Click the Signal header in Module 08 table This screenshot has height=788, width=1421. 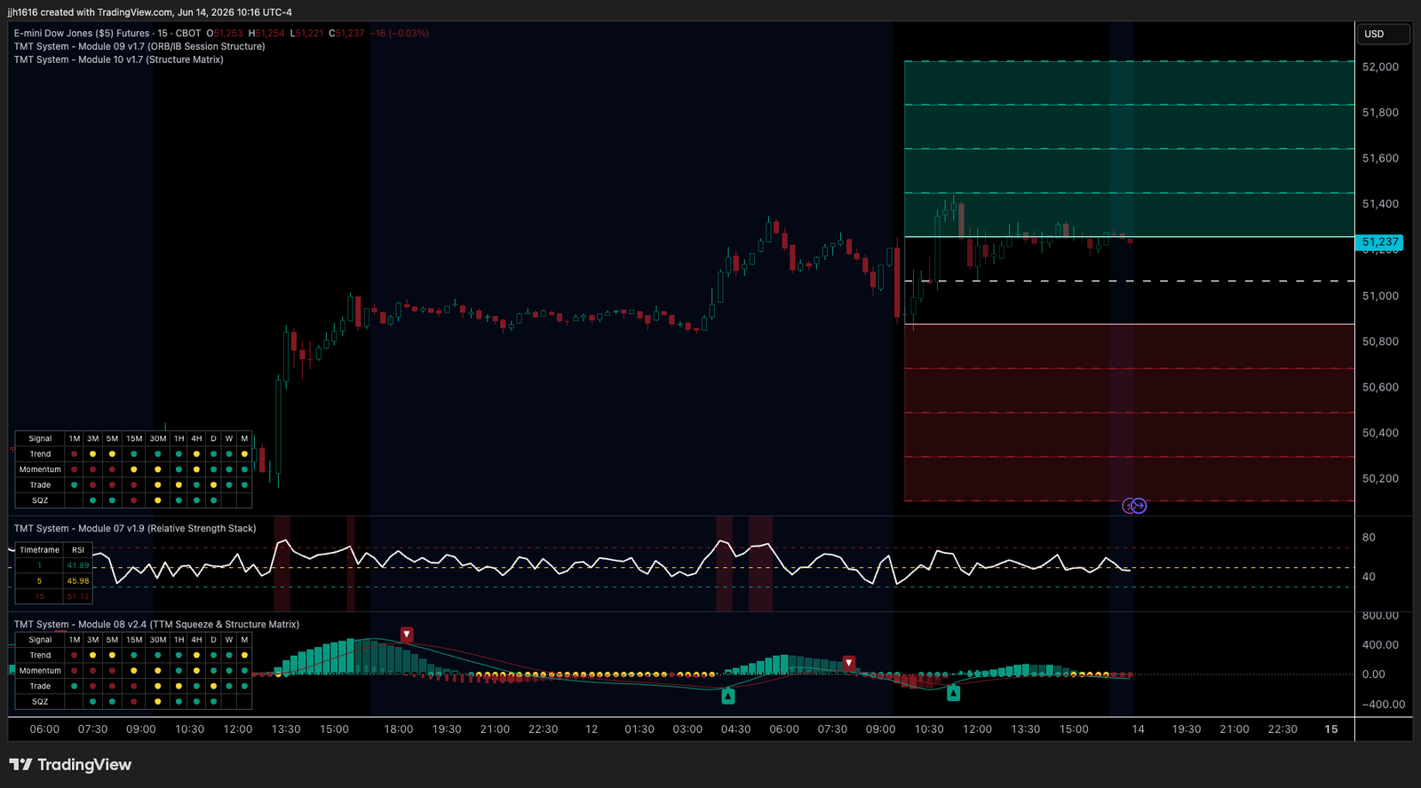40,640
